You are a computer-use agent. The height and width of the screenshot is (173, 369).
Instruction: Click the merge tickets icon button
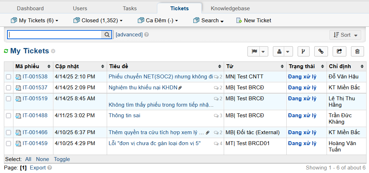pyautogui.click(x=304, y=52)
